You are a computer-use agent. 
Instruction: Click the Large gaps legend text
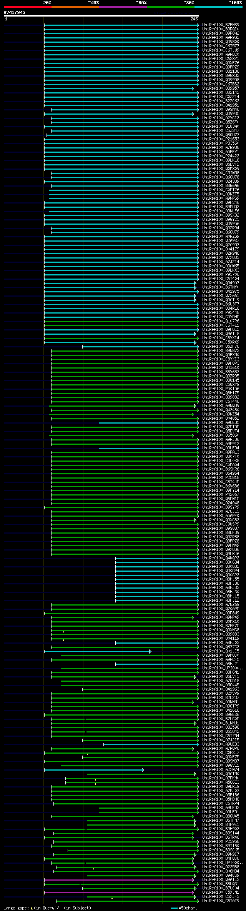[x=47, y=908]
